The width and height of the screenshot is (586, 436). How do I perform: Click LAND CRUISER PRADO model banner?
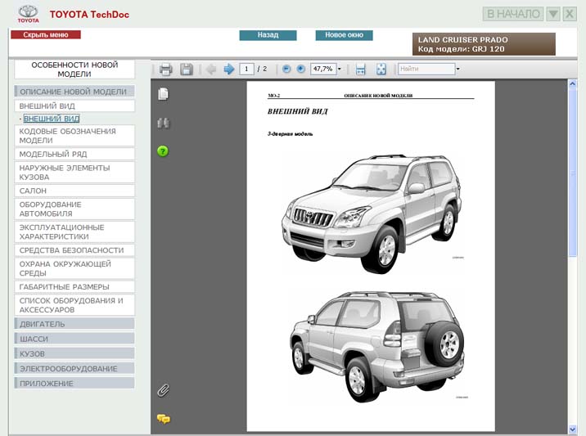tap(484, 44)
